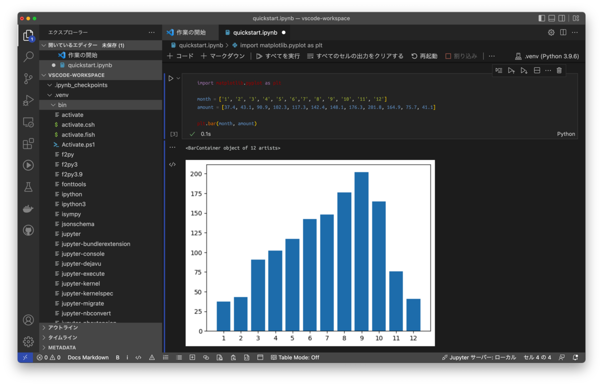Open the Manage gear in the activity bar
The height and width of the screenshot is (386, 603).
pos(28,341)
